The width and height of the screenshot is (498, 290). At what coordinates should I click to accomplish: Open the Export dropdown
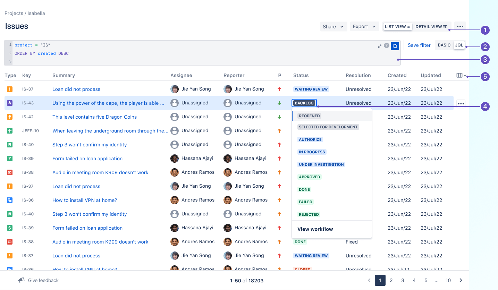coord(364,26)
